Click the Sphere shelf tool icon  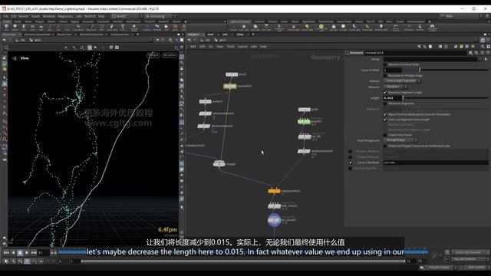tap(15, 28)
